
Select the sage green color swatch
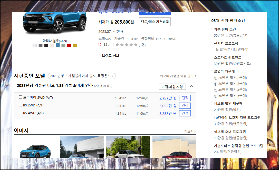click(x=63, y=46)
